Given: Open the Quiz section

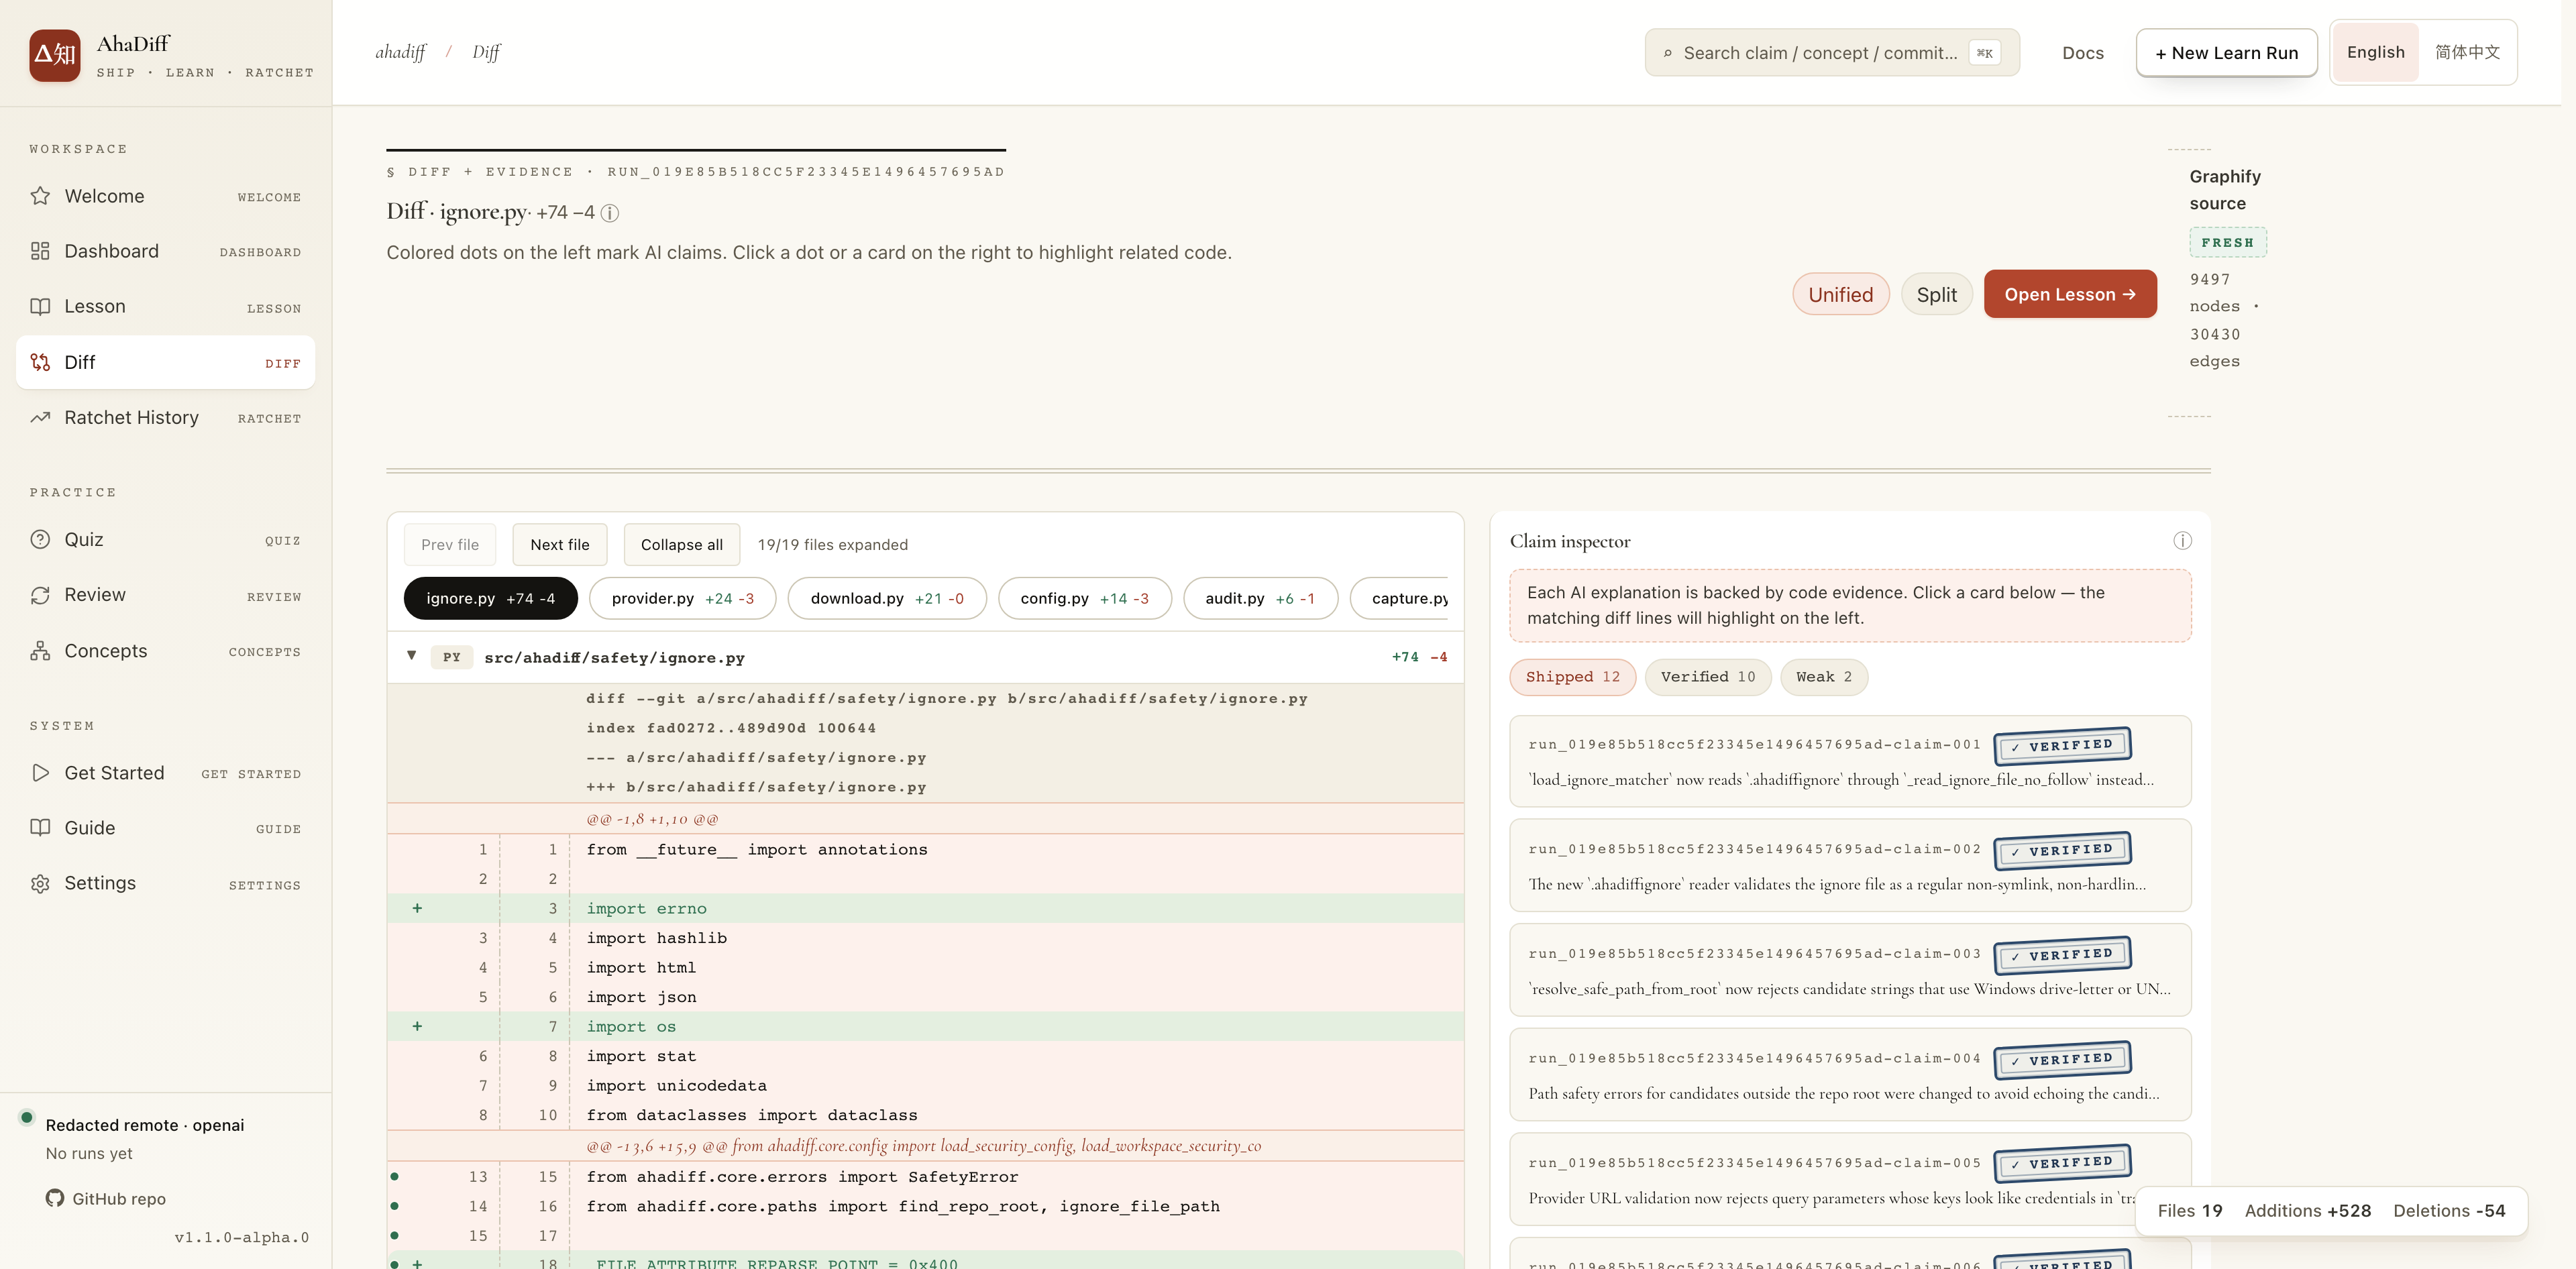Looking at the screenshot, I should point(165,540).
